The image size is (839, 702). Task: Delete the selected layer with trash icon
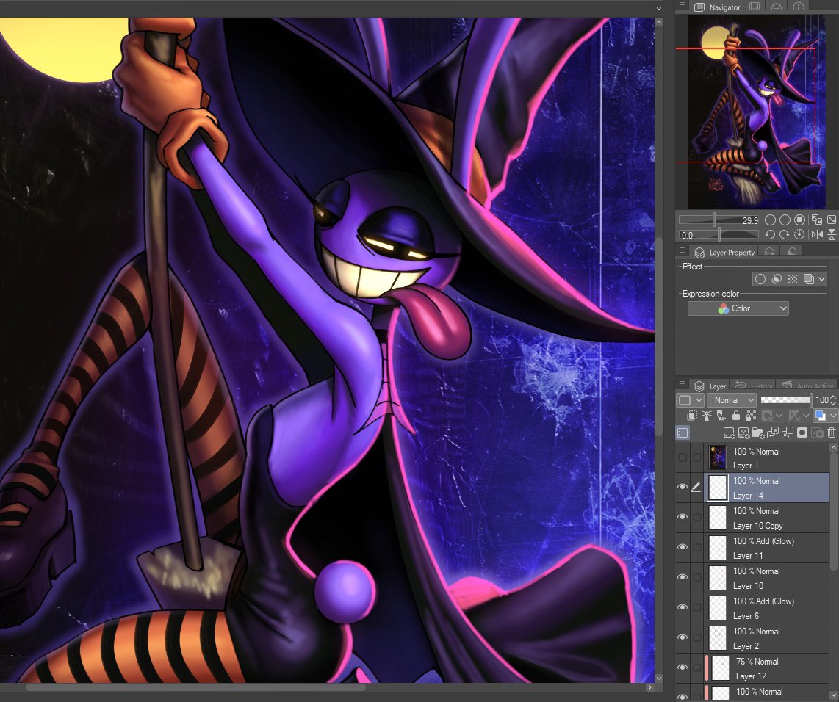click(x=832, y=433)
